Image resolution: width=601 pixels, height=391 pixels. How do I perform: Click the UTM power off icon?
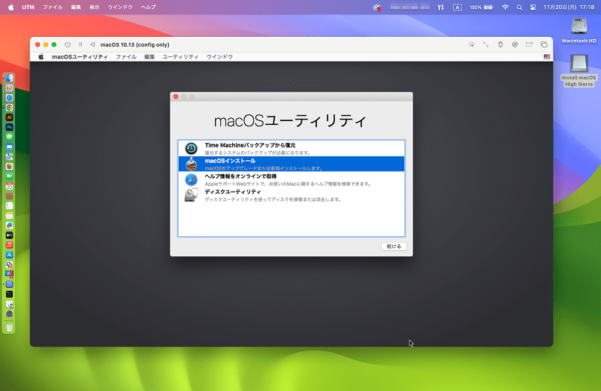click(68, 44)
